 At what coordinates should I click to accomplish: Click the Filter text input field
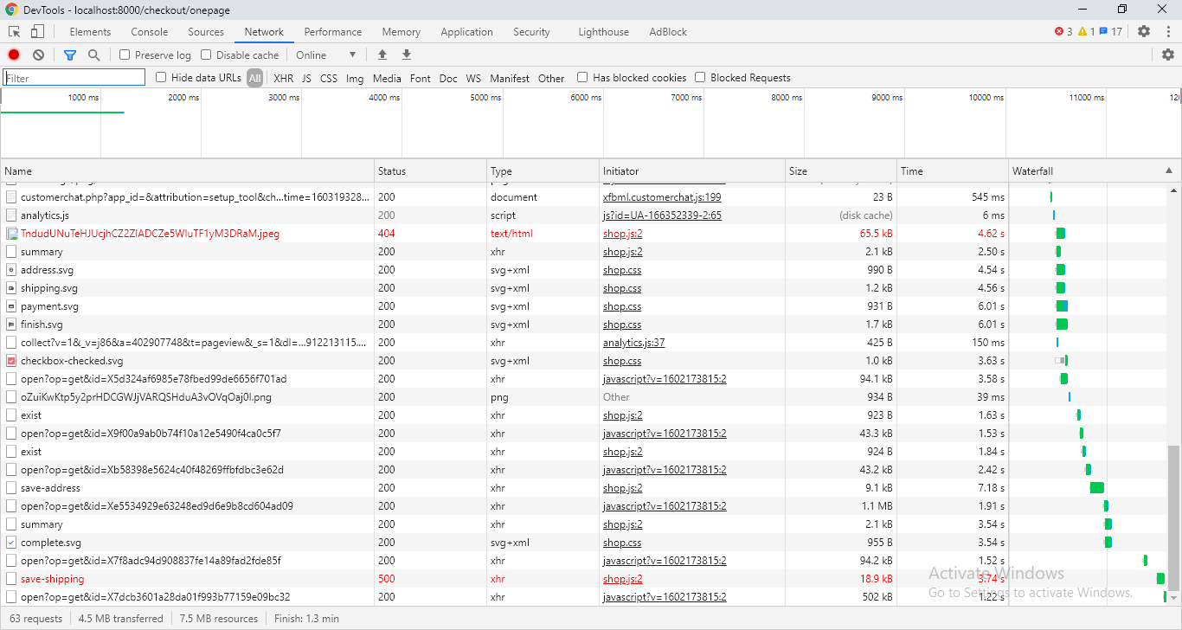[74, 78]
